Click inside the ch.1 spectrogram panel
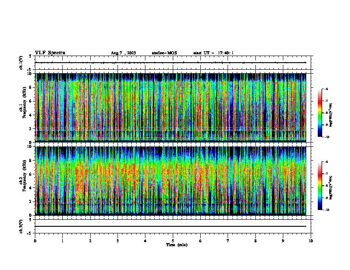The image size is (350, 270). click(x=171, y=108)
